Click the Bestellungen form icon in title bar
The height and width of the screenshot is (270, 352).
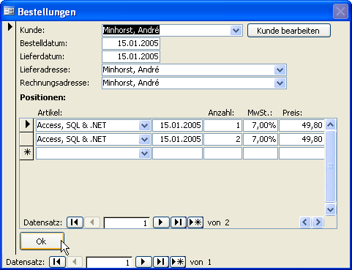click(x=9, y=11)
